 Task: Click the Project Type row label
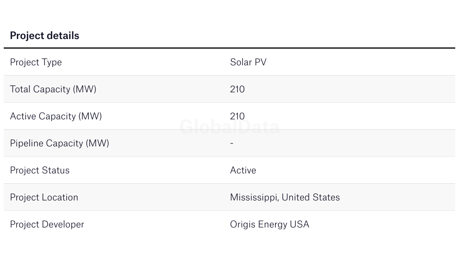pos(36,62)
